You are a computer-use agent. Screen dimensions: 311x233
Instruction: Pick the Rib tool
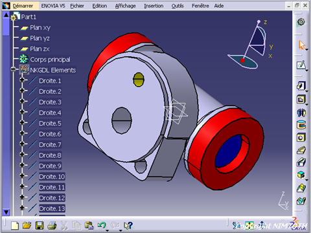[x=301, y=150]
